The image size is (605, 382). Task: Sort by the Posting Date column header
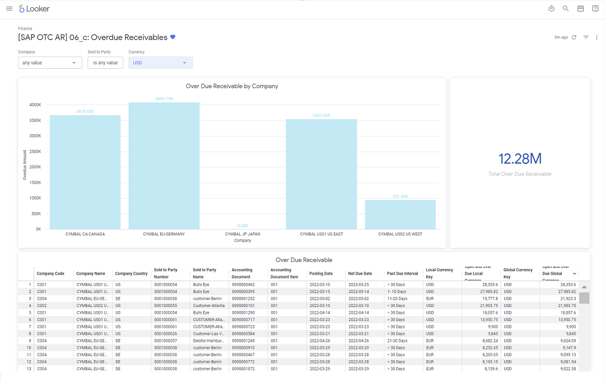[x=321, y=273]
